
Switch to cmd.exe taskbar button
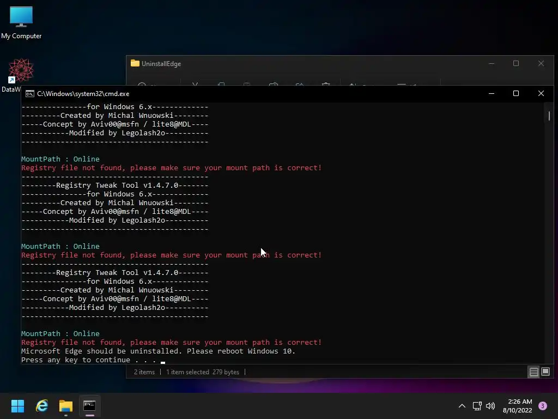(90, 405)
